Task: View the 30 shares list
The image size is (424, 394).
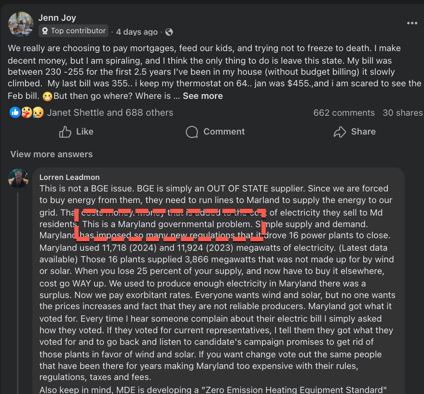Action: pyautogui.click(x=402, y=113)
